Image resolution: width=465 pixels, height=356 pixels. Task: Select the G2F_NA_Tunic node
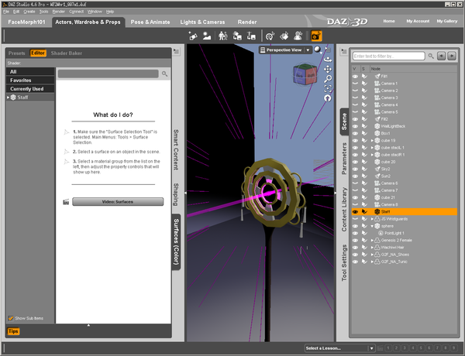(x=394, y=262)
